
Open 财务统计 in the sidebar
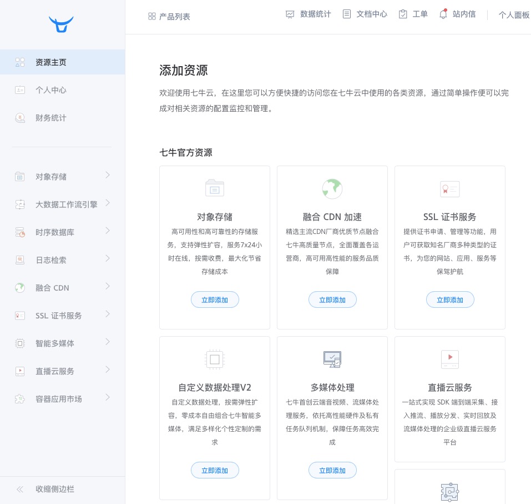(62, 118)
